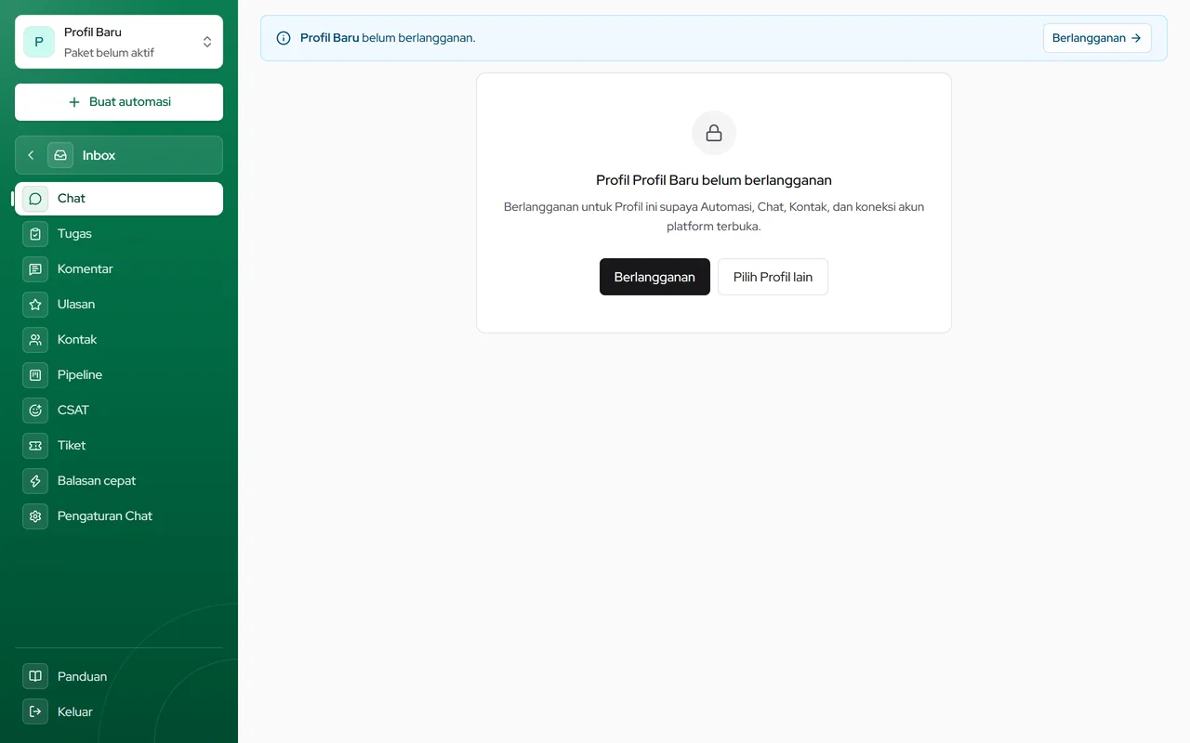Screen dimensions: 1190x743
Task: Click the padlock icon in the card
Action: [x=714, y=133]
